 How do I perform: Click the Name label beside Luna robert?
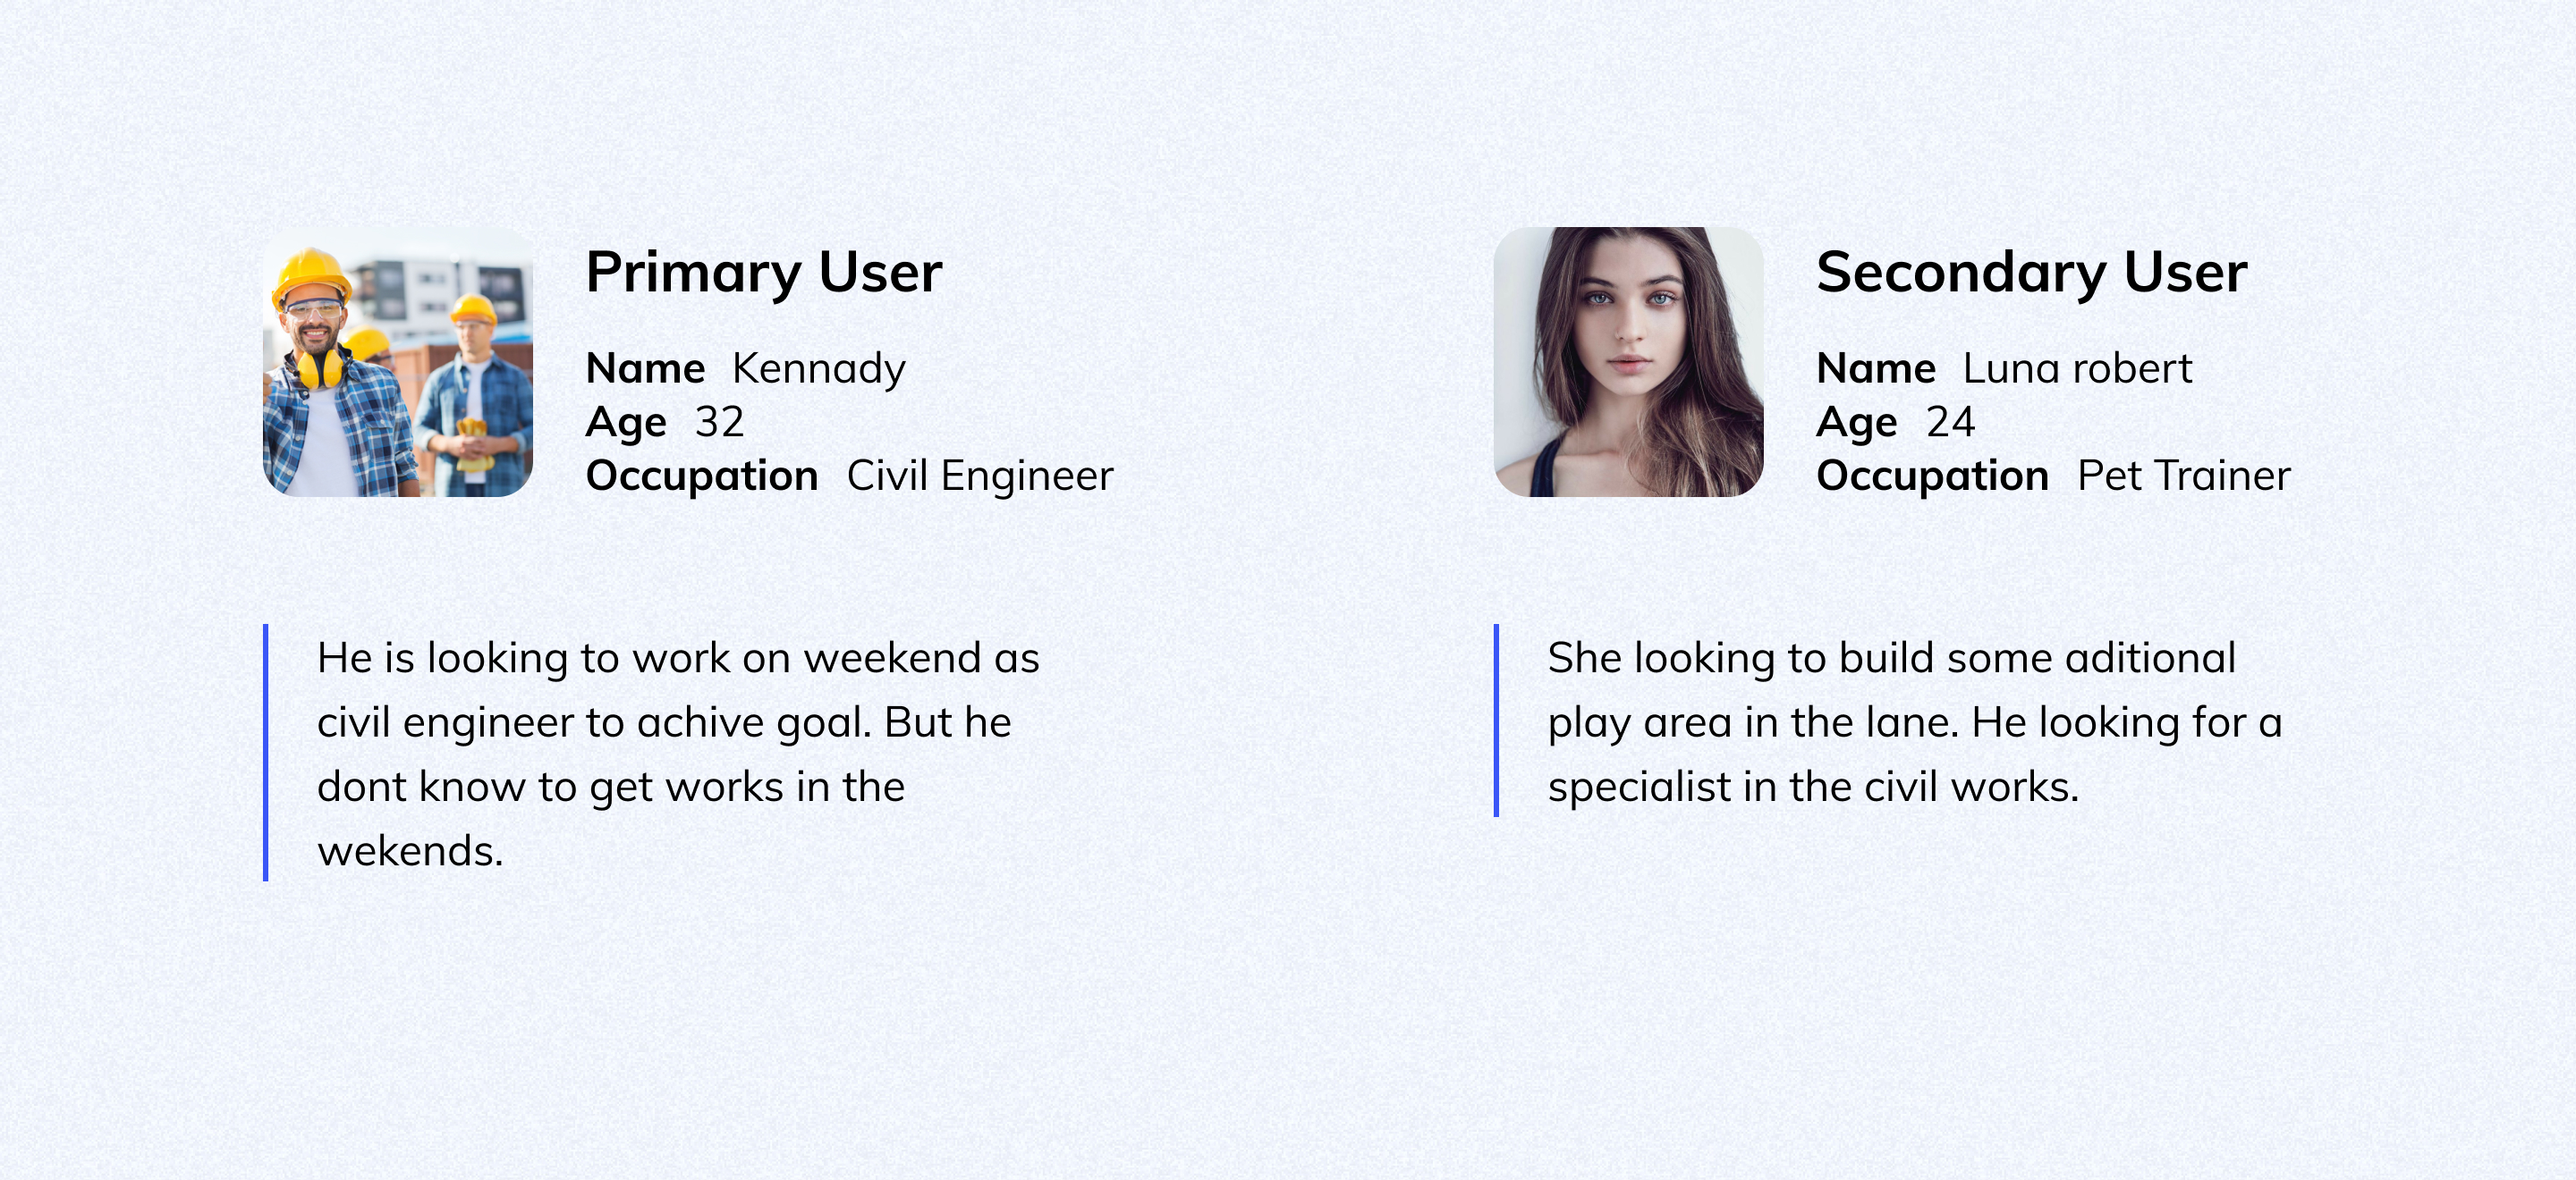(1875, 368)
